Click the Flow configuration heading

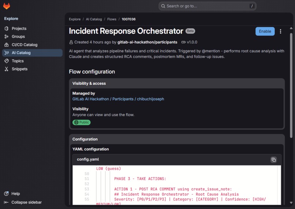pos(92,71)
